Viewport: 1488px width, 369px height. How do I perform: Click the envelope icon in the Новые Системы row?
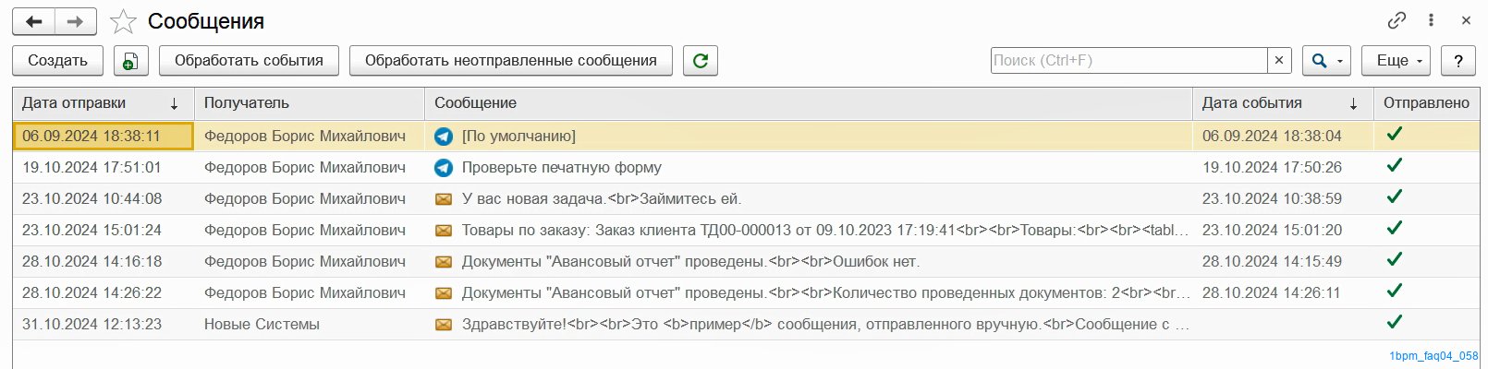pyautogui.click(x=444, y=325)
